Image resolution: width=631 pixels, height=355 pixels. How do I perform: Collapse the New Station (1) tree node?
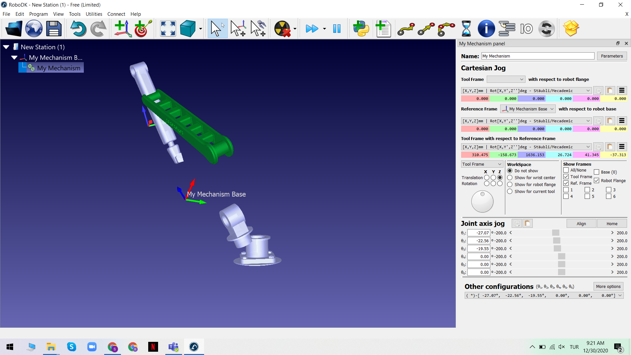pyautogui.click(x=6, y=47)
